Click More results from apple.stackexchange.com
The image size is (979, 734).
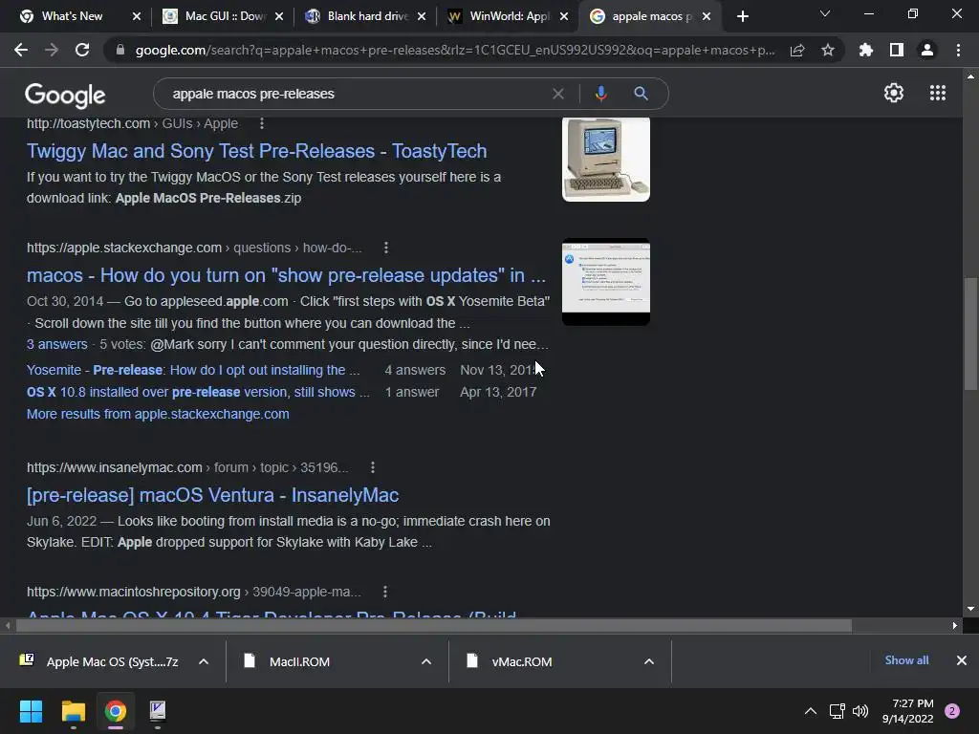click(158, 414)
